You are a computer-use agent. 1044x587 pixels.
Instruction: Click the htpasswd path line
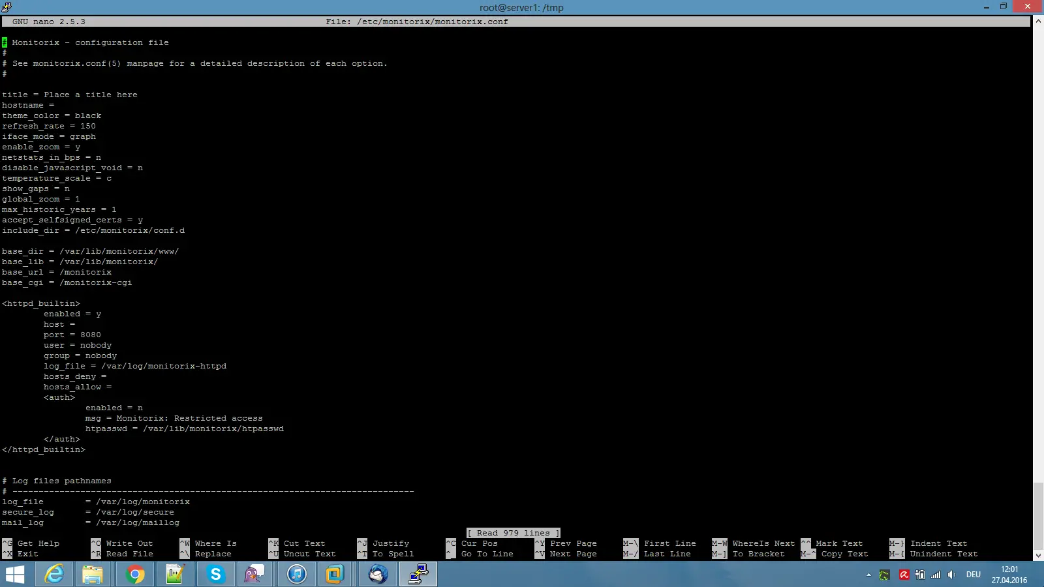(185, 429)
